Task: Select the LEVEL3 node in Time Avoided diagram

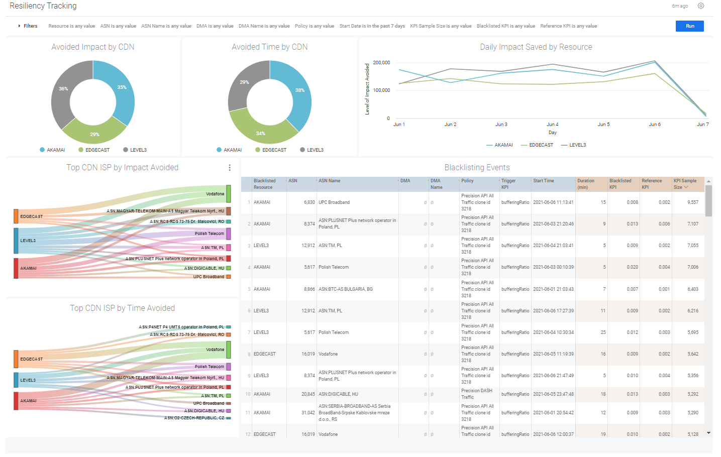Action: pyautogui.click(x=17, y=380)
